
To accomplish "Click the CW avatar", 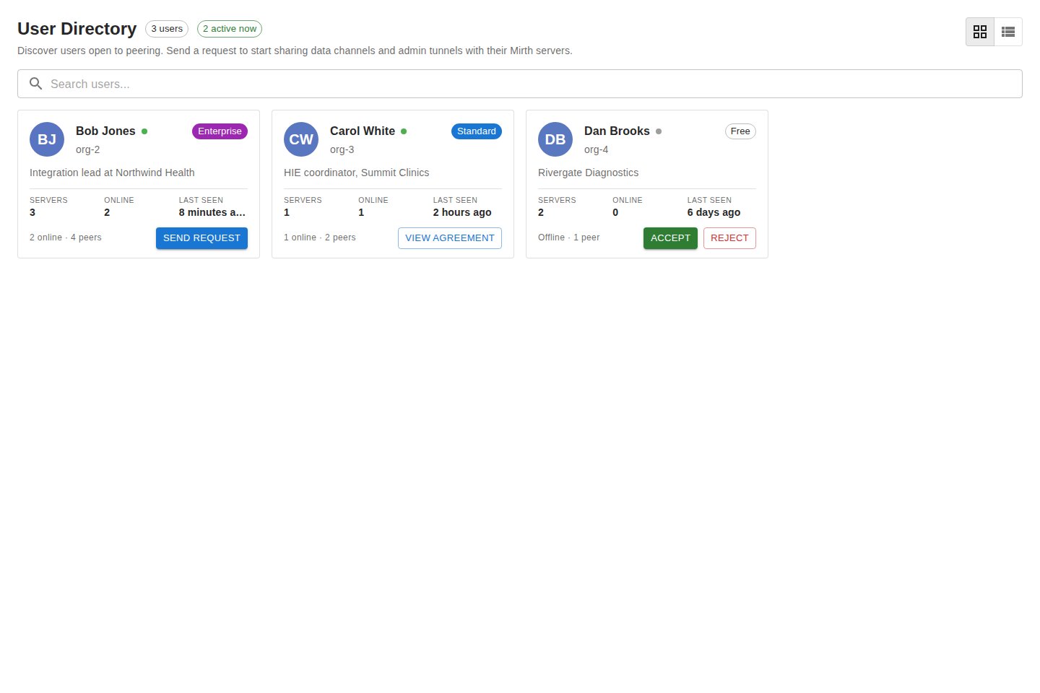I will [x=301, y=139].
